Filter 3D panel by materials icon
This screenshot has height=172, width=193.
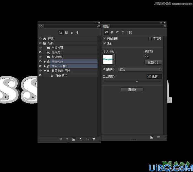72,33
